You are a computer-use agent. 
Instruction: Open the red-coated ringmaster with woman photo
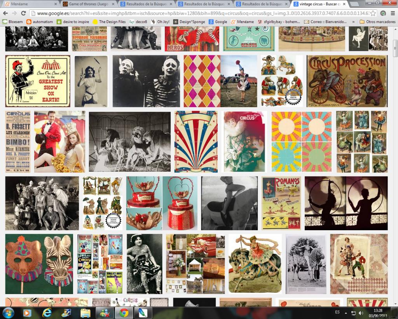pyautogui.click(x=59, y=142)
